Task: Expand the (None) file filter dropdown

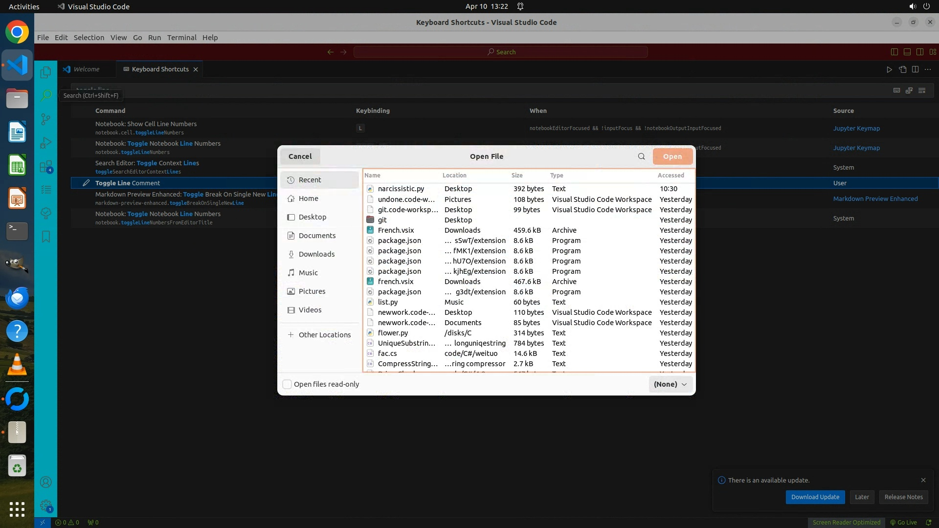Action: pos(671,384)
